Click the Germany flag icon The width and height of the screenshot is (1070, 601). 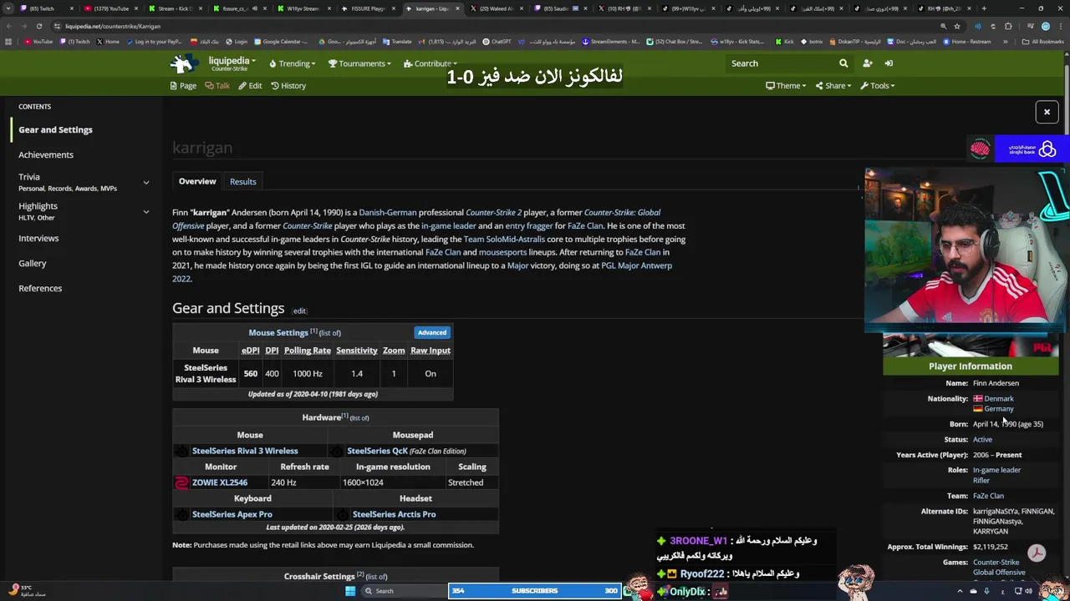977,409
